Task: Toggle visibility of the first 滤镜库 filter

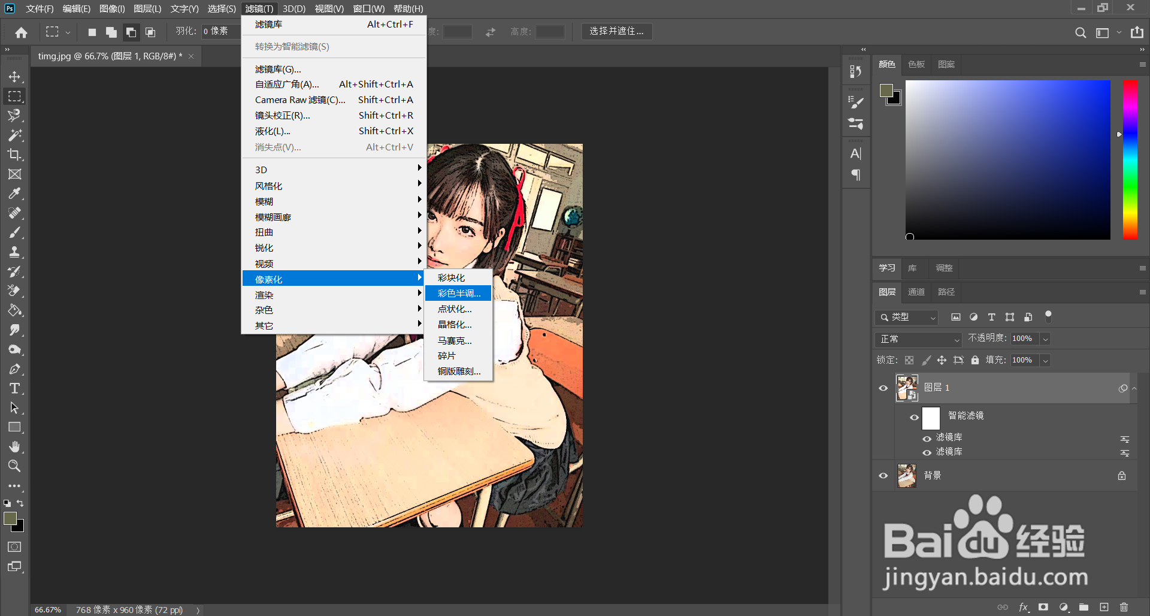Action: 927,439
